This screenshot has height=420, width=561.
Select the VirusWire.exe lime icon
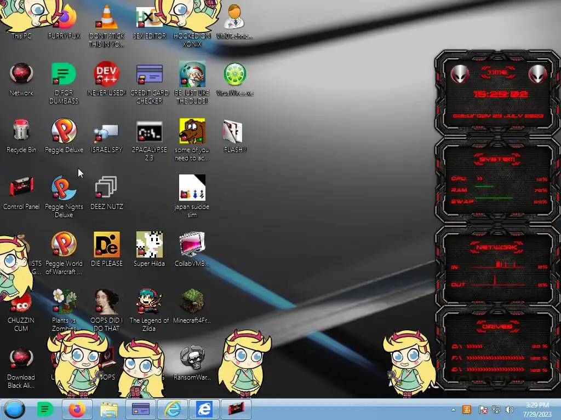(x=234, y=79)
